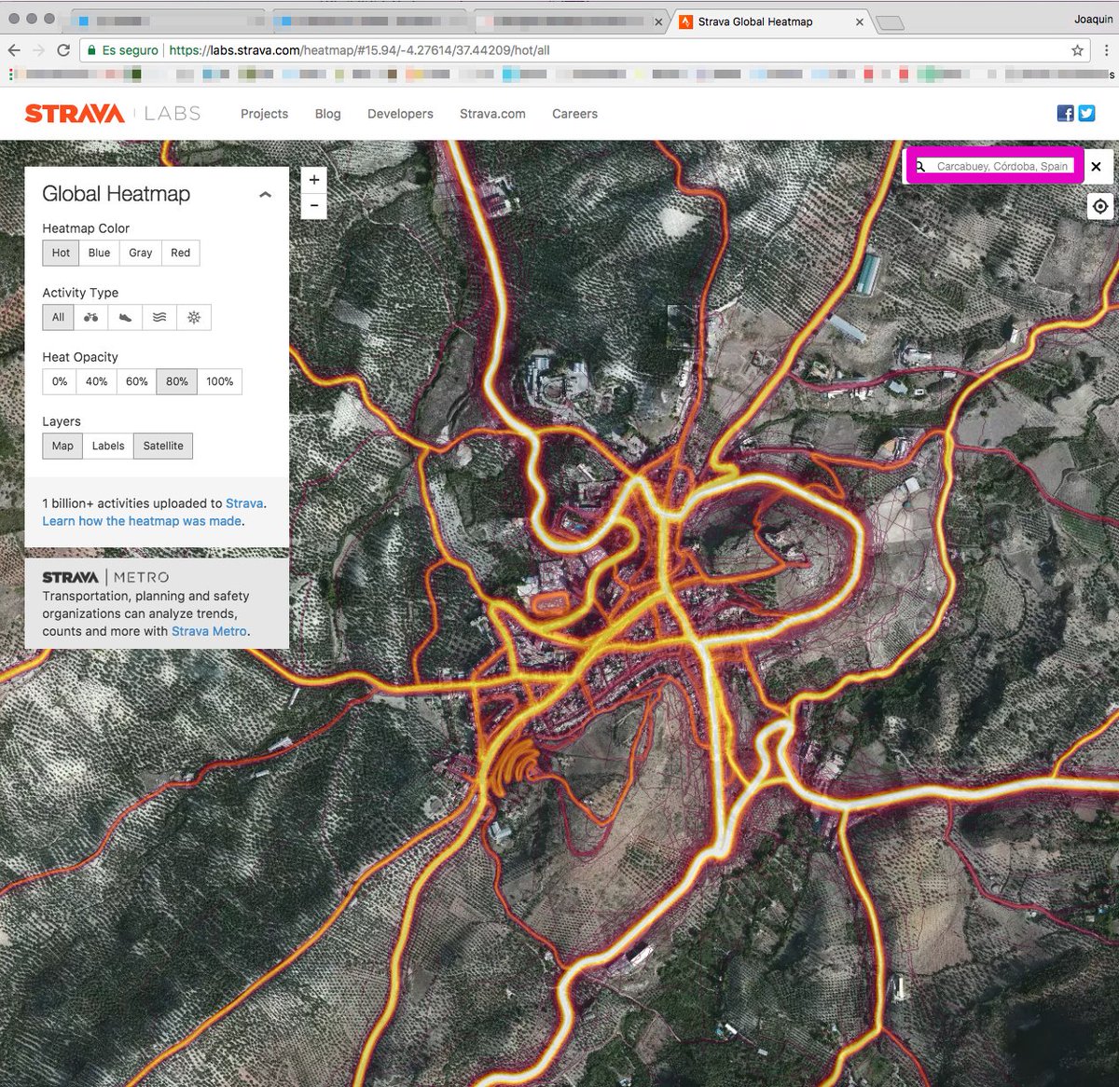
Task: Click the Joaquin profile name
Action: pyautogui.click(x=1094, y=19)
